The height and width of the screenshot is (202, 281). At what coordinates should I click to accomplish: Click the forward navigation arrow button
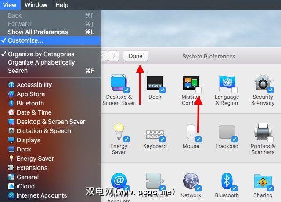coord(114,56)
